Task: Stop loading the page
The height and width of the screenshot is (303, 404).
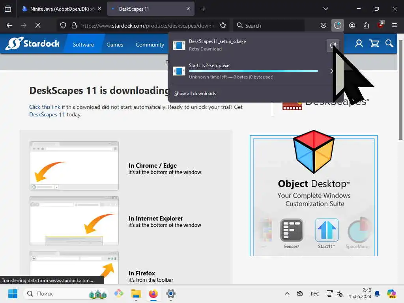Action: 37,25
